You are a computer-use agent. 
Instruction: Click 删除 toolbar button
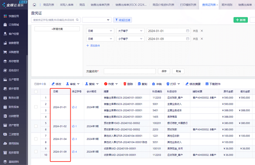point(128,84)
